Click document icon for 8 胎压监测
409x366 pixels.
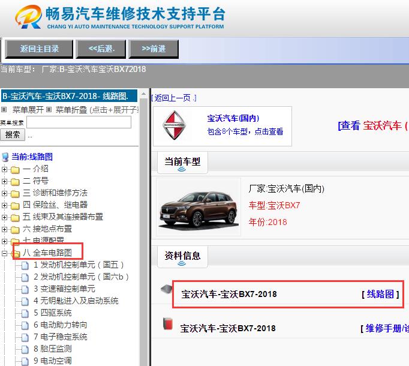pyautogui.click(x=25, y=350)
